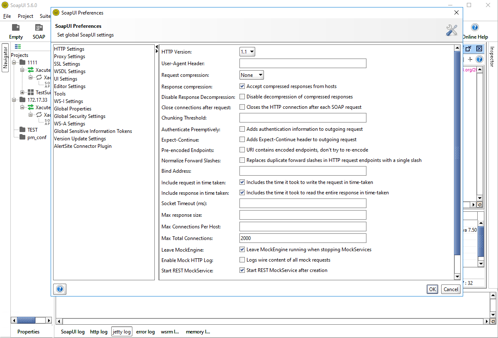Select WSDL Settings category

click(70, 71)
